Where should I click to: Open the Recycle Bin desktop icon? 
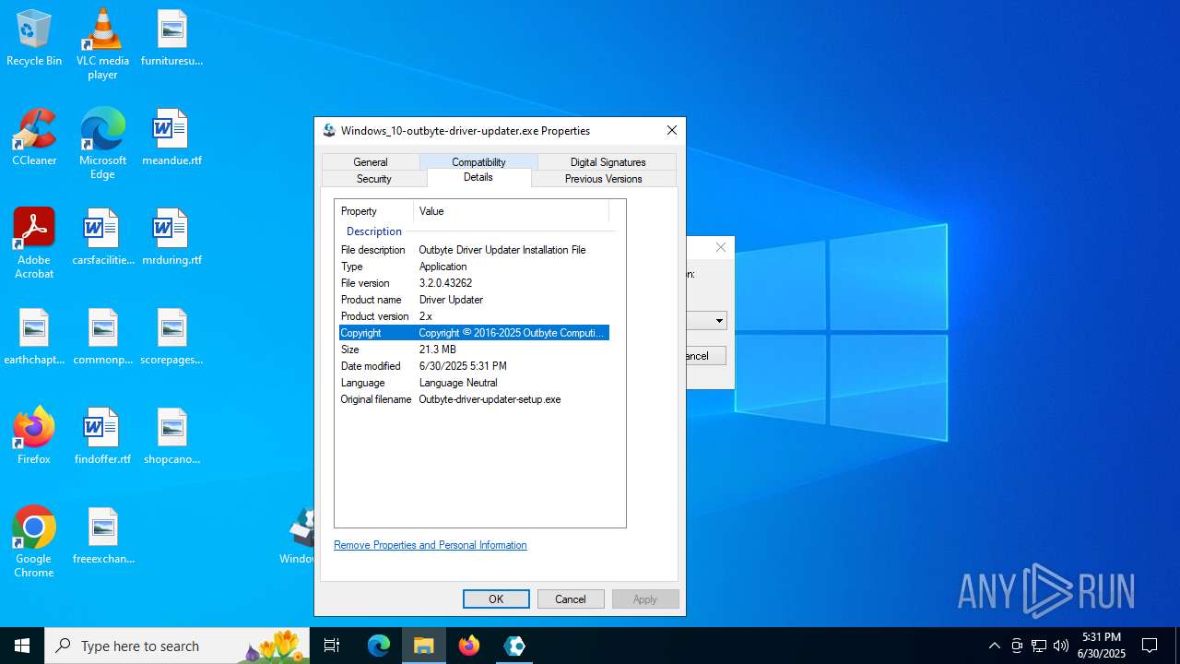[34, 39]
